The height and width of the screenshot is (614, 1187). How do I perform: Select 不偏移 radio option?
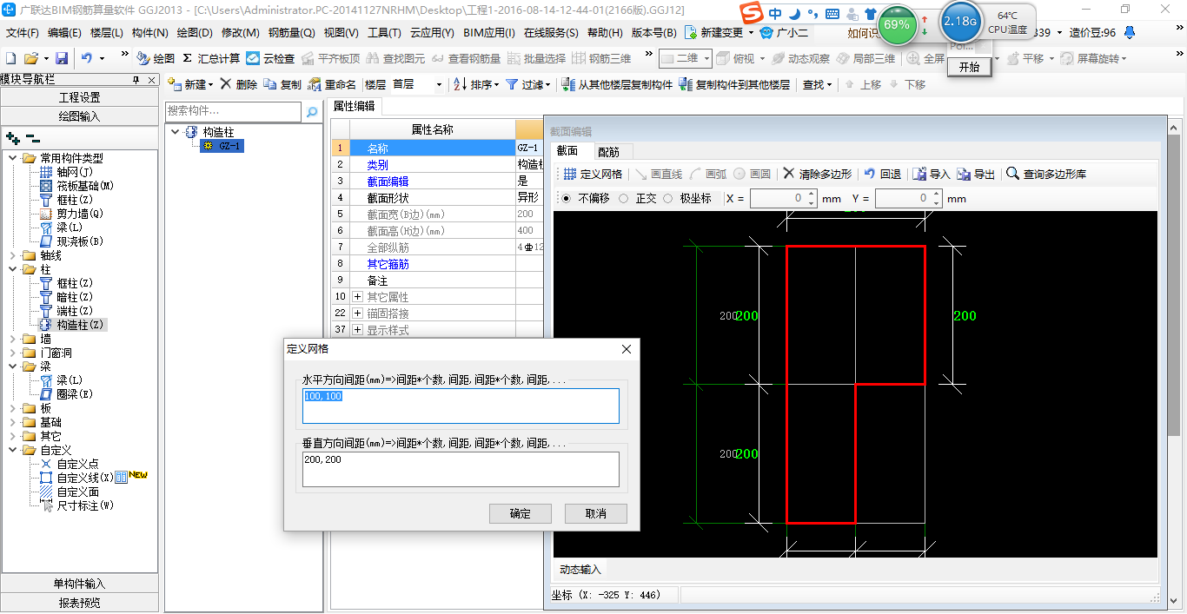pyautogui.click(x=567, y=198)
